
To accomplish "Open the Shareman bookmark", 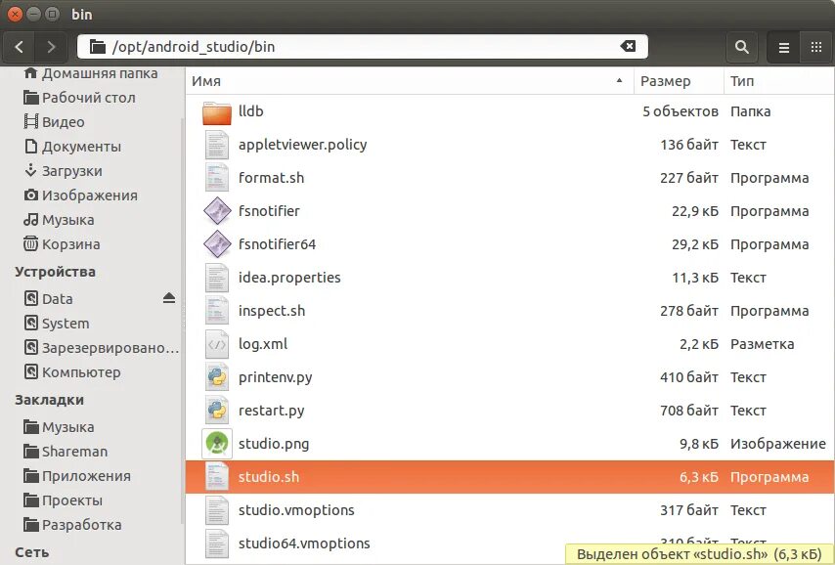I will (x=74, y=452).
